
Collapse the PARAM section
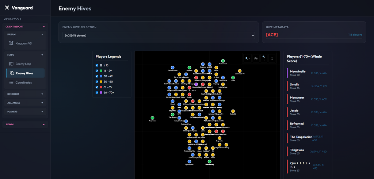25,34
